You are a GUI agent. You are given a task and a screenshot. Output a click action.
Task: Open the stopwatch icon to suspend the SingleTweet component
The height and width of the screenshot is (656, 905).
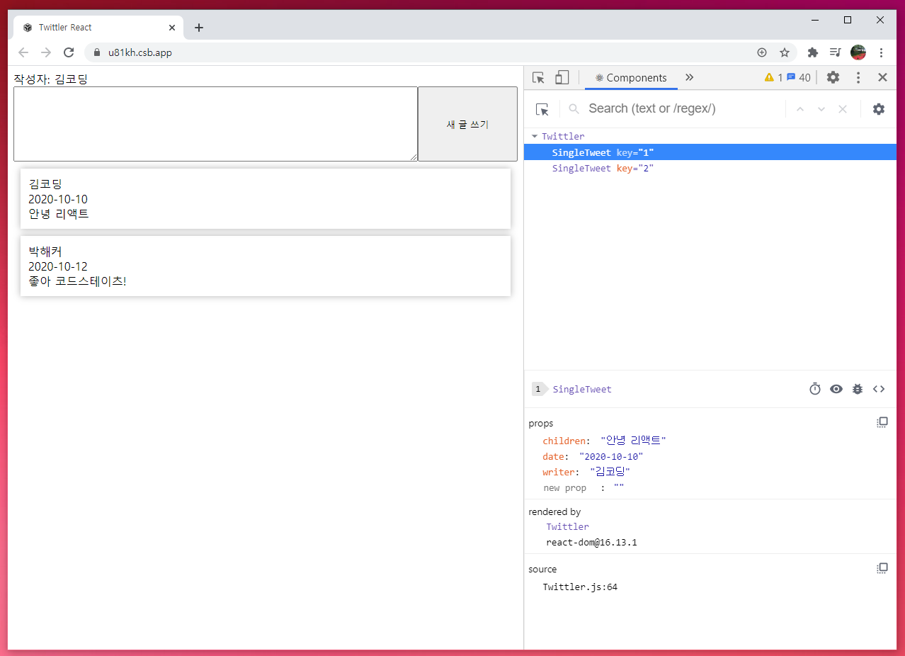pyautogui.click(x=814, y=388)
